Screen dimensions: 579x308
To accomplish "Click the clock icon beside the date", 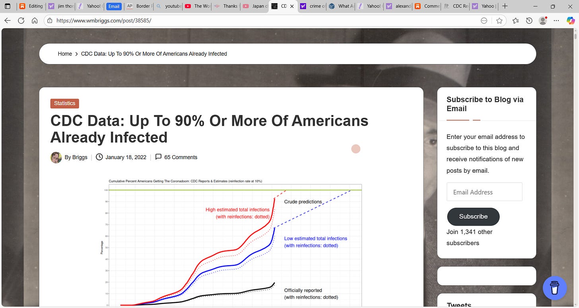I will pos(99,157).
